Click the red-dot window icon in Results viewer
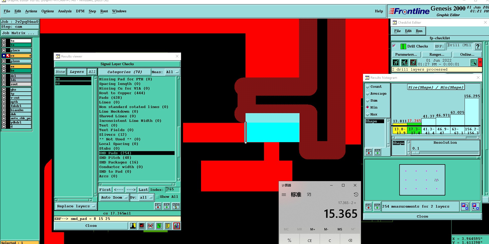 click(x=142, y=226)
